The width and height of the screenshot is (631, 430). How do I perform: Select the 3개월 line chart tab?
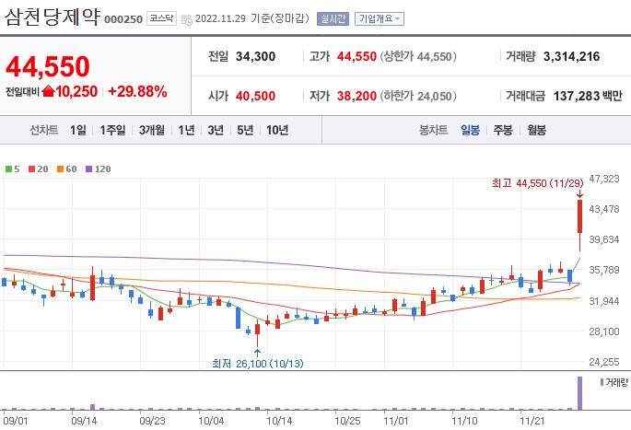[152, 130]
